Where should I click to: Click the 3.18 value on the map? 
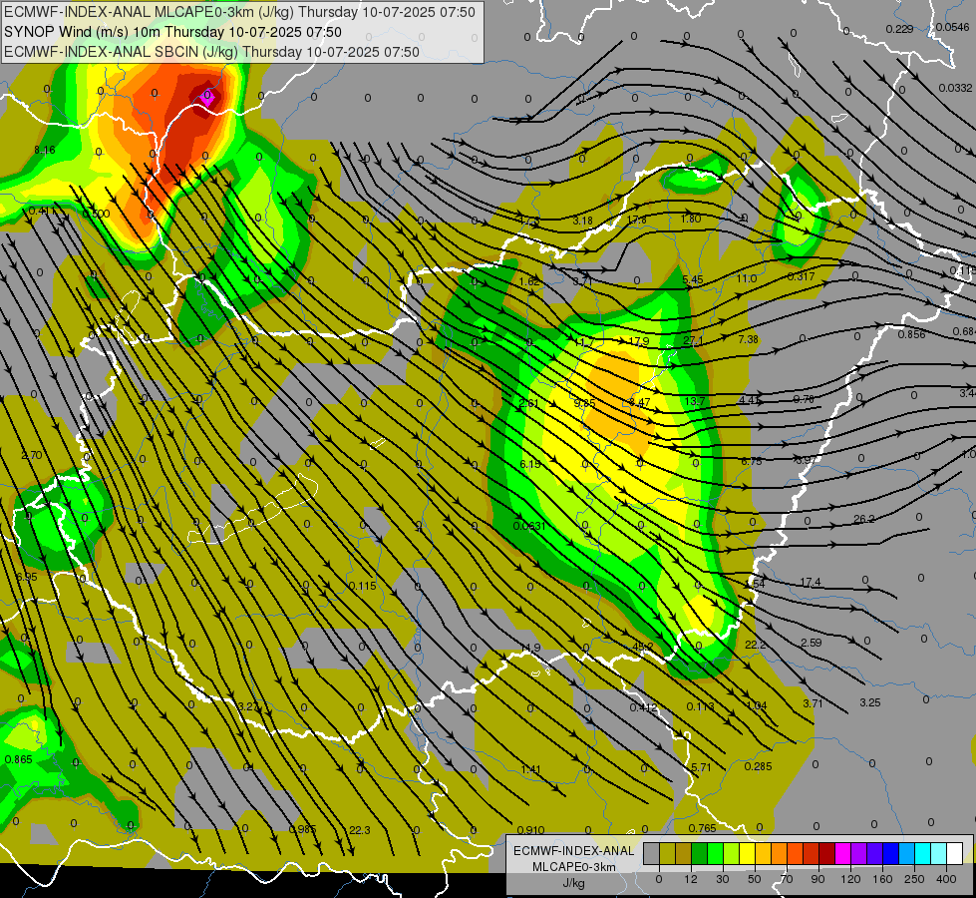(582, 221)
